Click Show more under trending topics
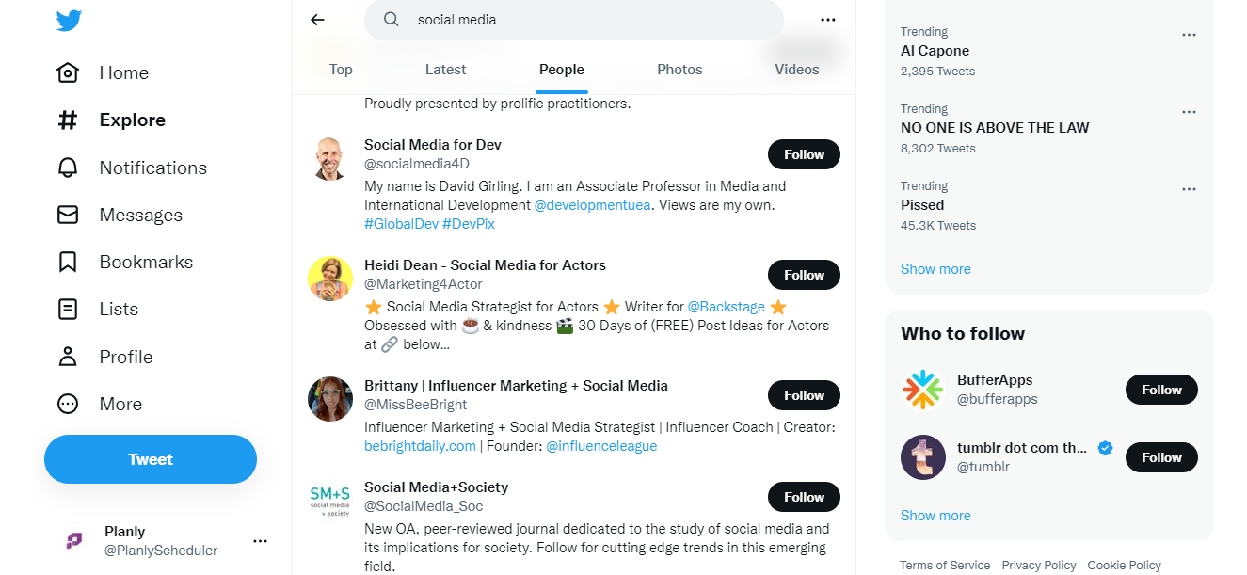The height and width of the screenshot is (575, 1247). pos(935,269)
